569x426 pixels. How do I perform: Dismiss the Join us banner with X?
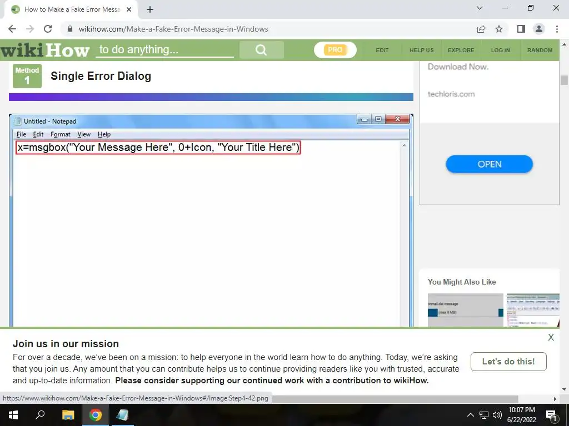[551, 337]
